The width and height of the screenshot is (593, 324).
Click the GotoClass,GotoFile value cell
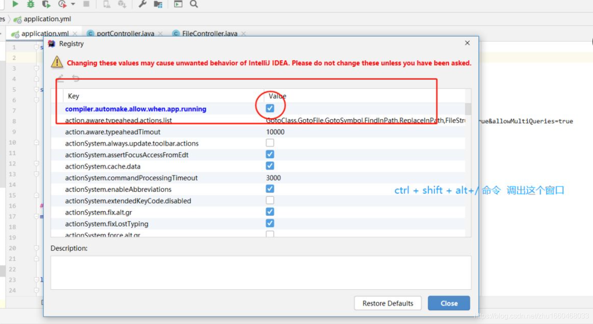(365, 120)
